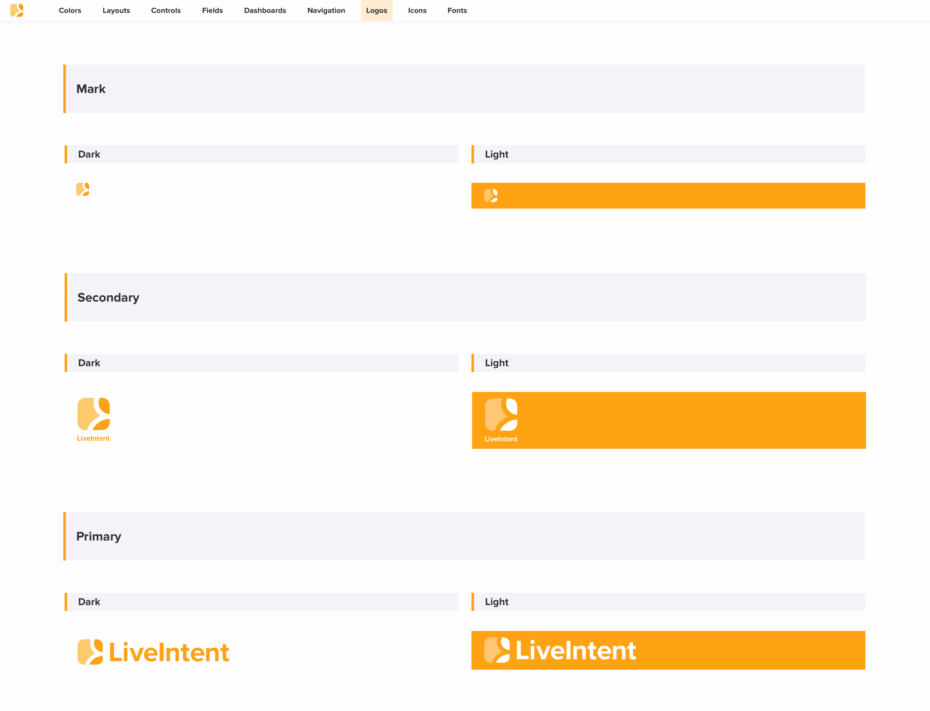Open the Colors tab
The width and height of the screenshot is (930, 711).
coord(70,10)
